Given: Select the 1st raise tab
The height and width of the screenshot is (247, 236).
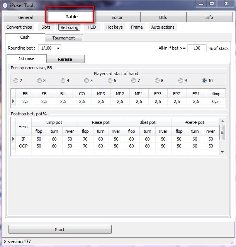Looking at the screenshot, I should [x=26, y=58].
